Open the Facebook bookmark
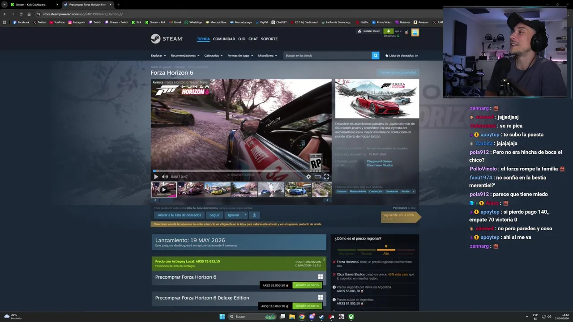573x322 pixels. click(21, 22)
